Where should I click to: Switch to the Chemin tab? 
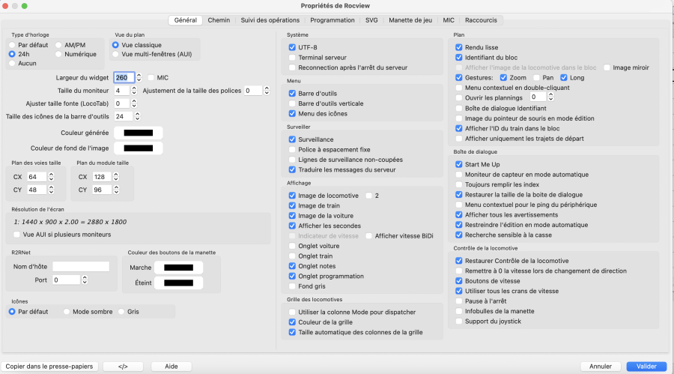pyautogui.click(x=219, y=20)
